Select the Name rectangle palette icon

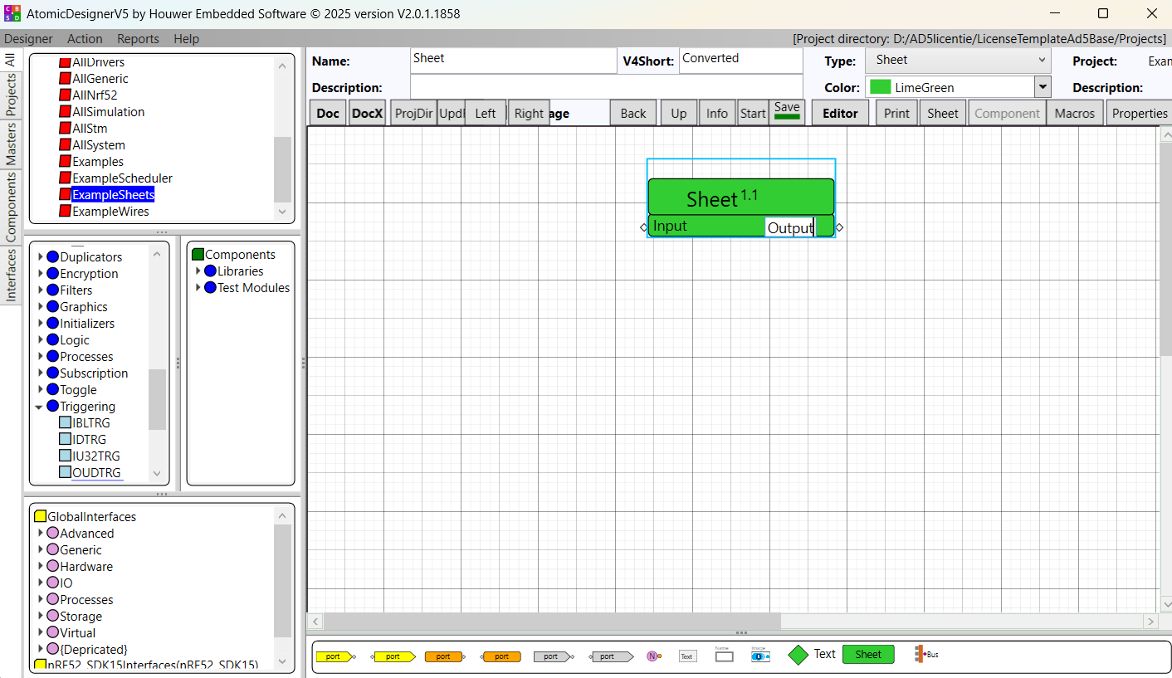click(x=724, y=656)
